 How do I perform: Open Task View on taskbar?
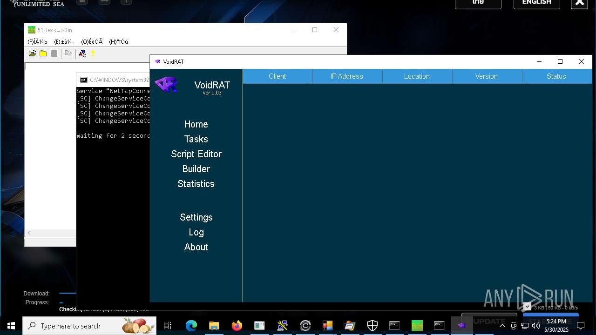[168, 326]
